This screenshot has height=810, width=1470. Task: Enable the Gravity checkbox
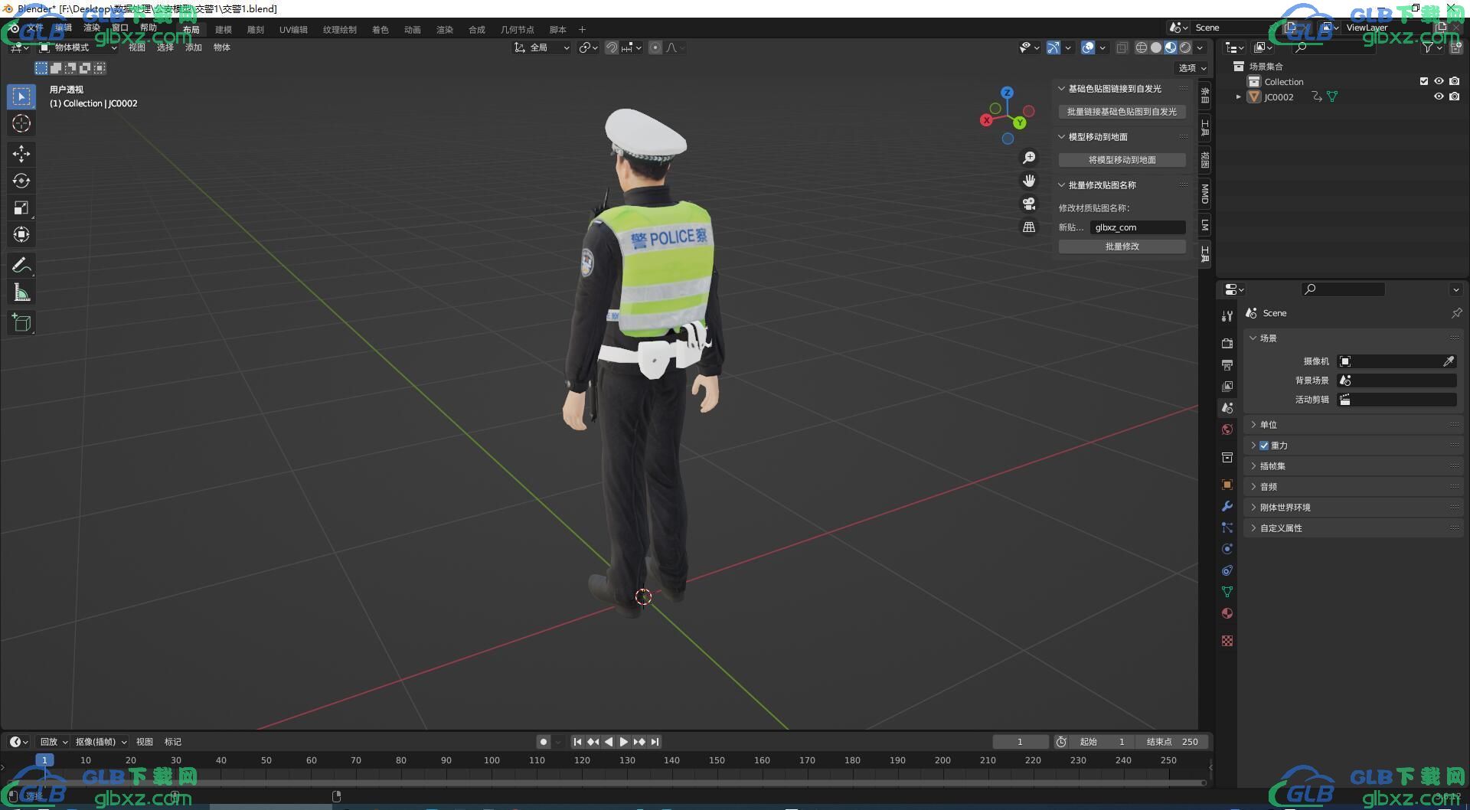coord(1264,446)
